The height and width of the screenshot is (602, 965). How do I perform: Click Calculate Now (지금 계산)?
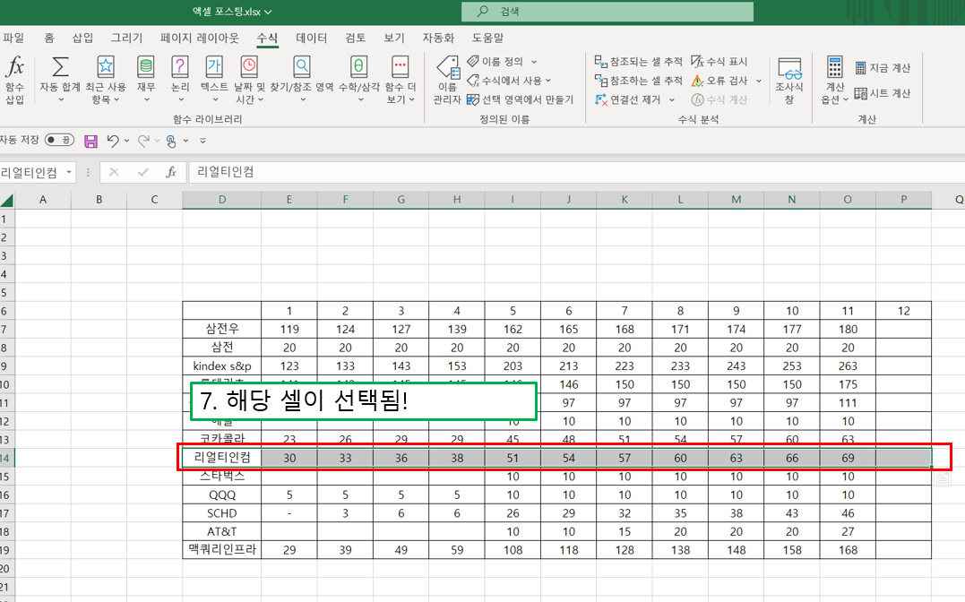[883, 68]
